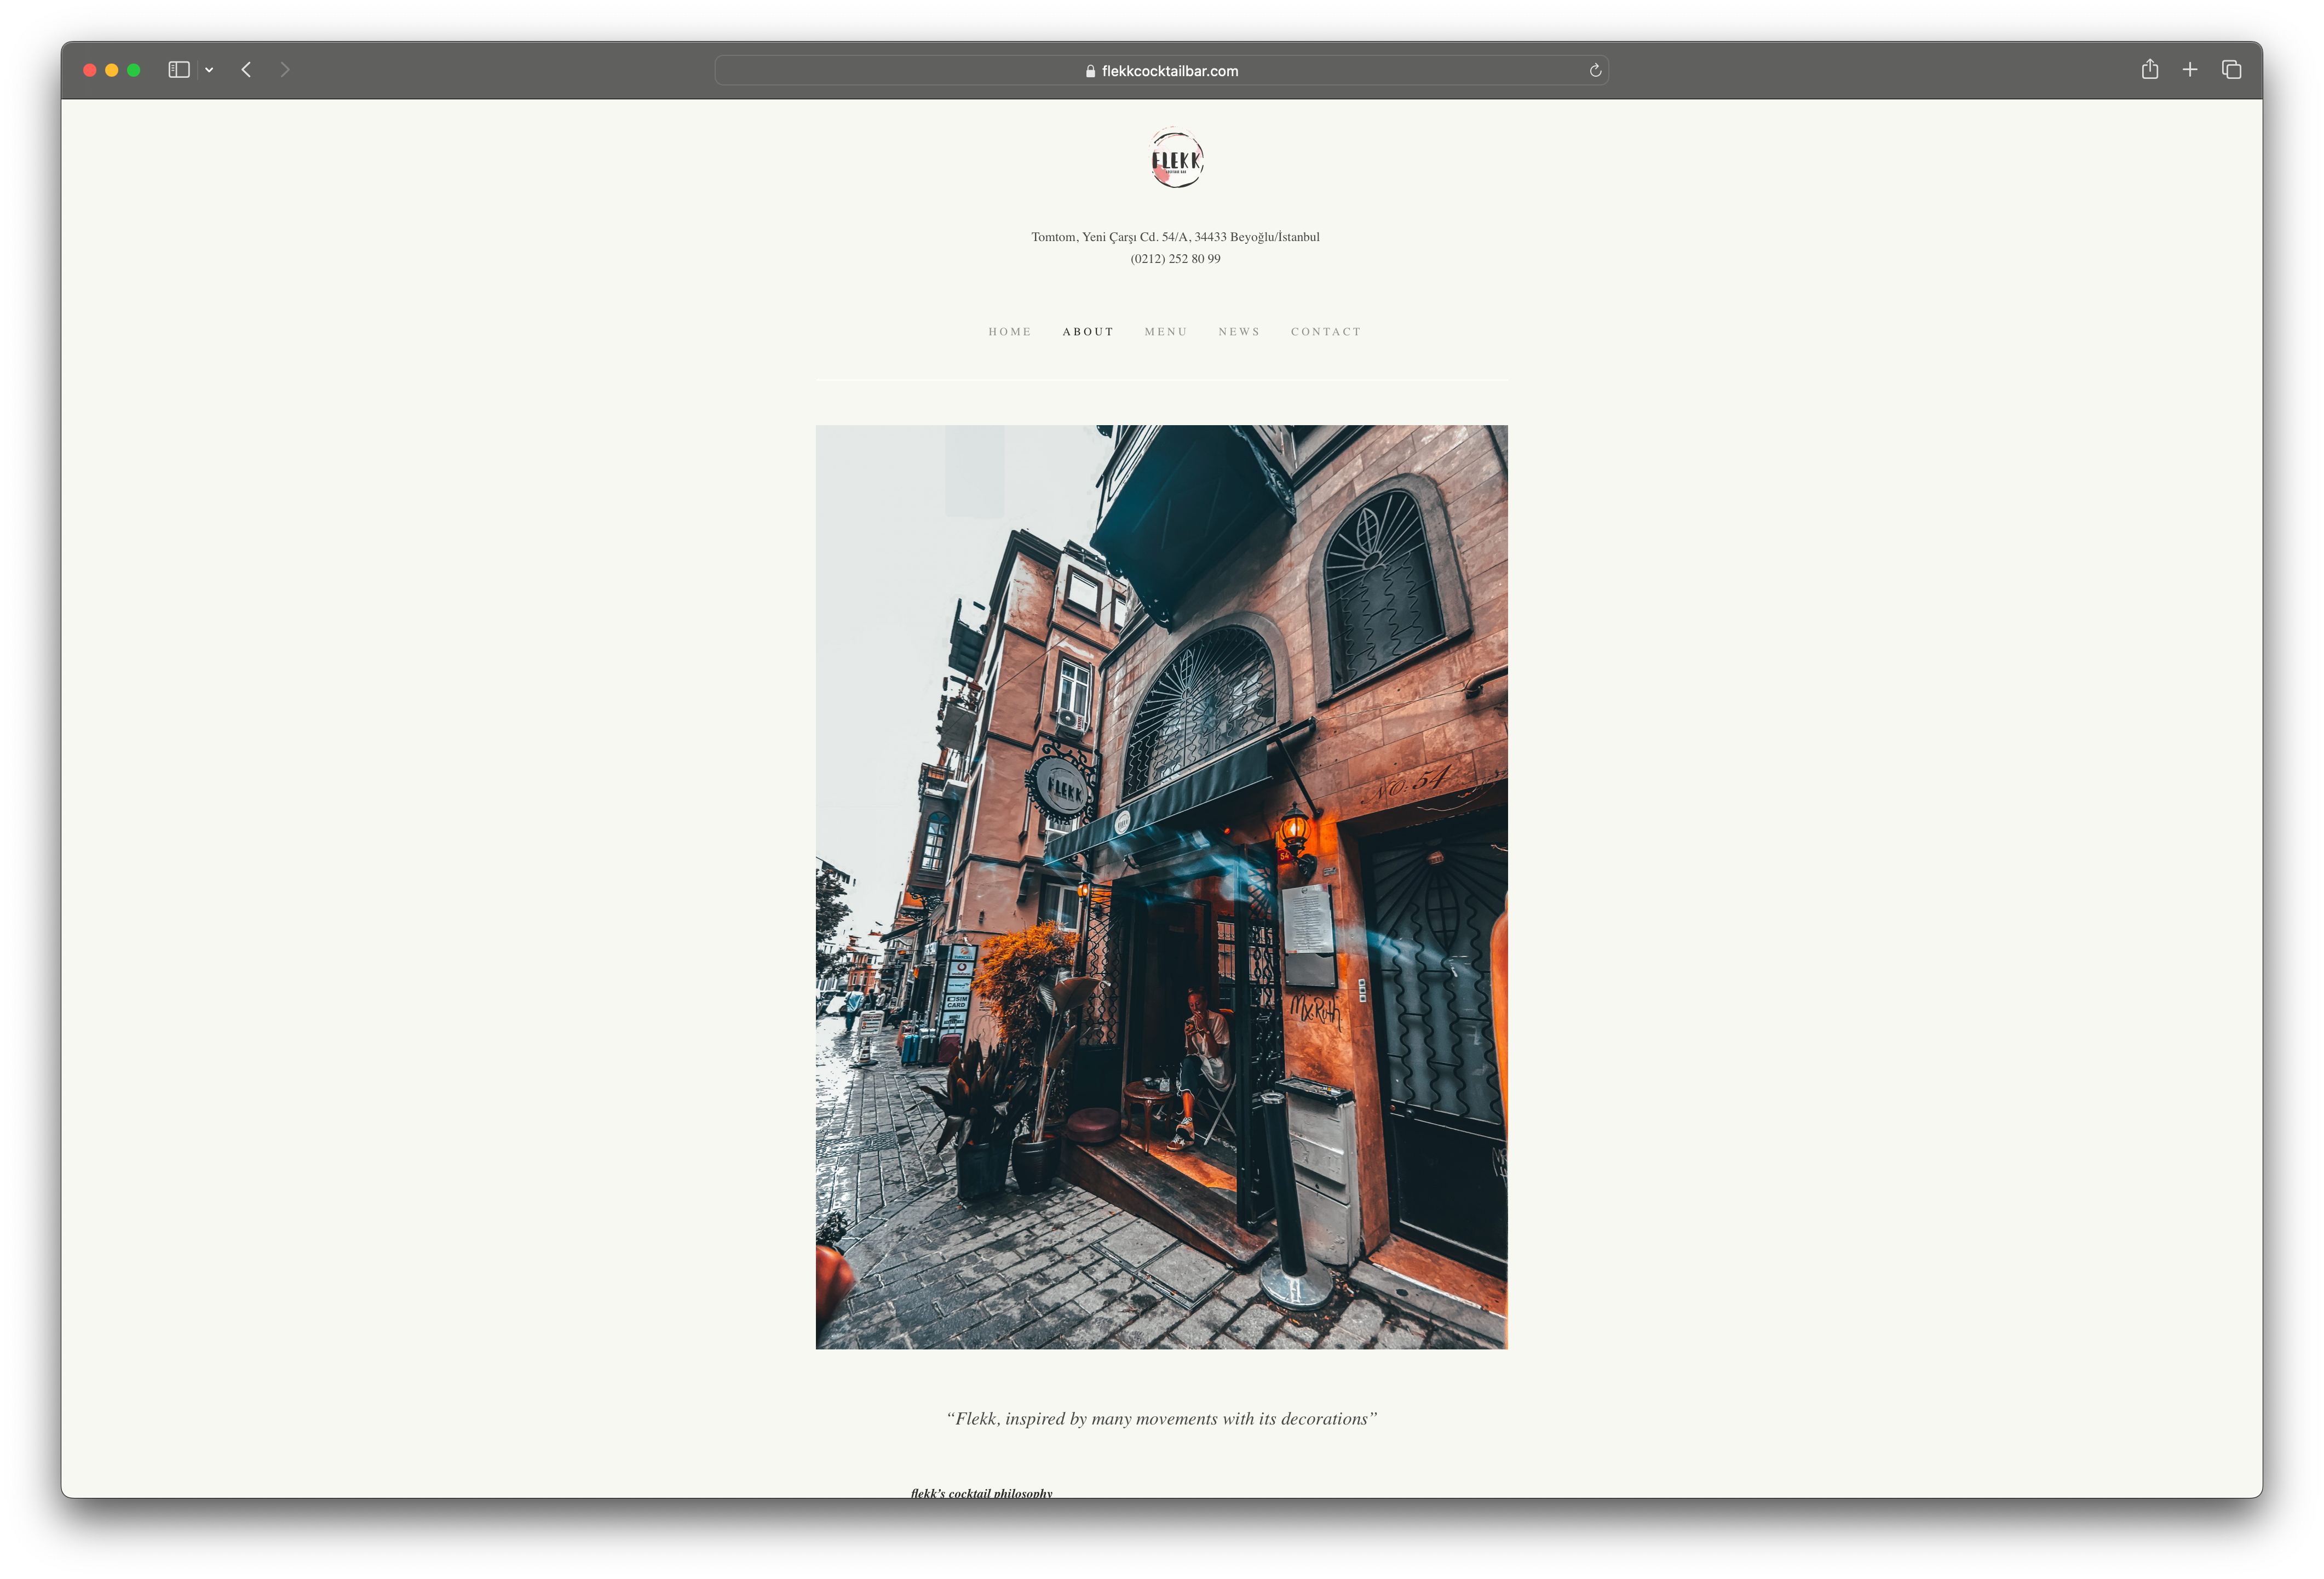Reload the page with the refresh icon
Image resolution: width=2324 pixels, height=1579 pixels.
1595,70
